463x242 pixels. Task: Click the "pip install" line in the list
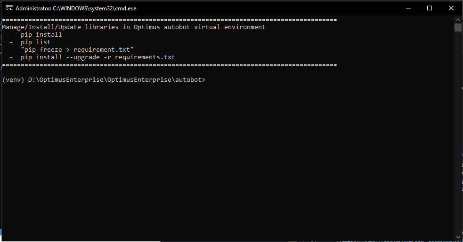tap(41, 35)
